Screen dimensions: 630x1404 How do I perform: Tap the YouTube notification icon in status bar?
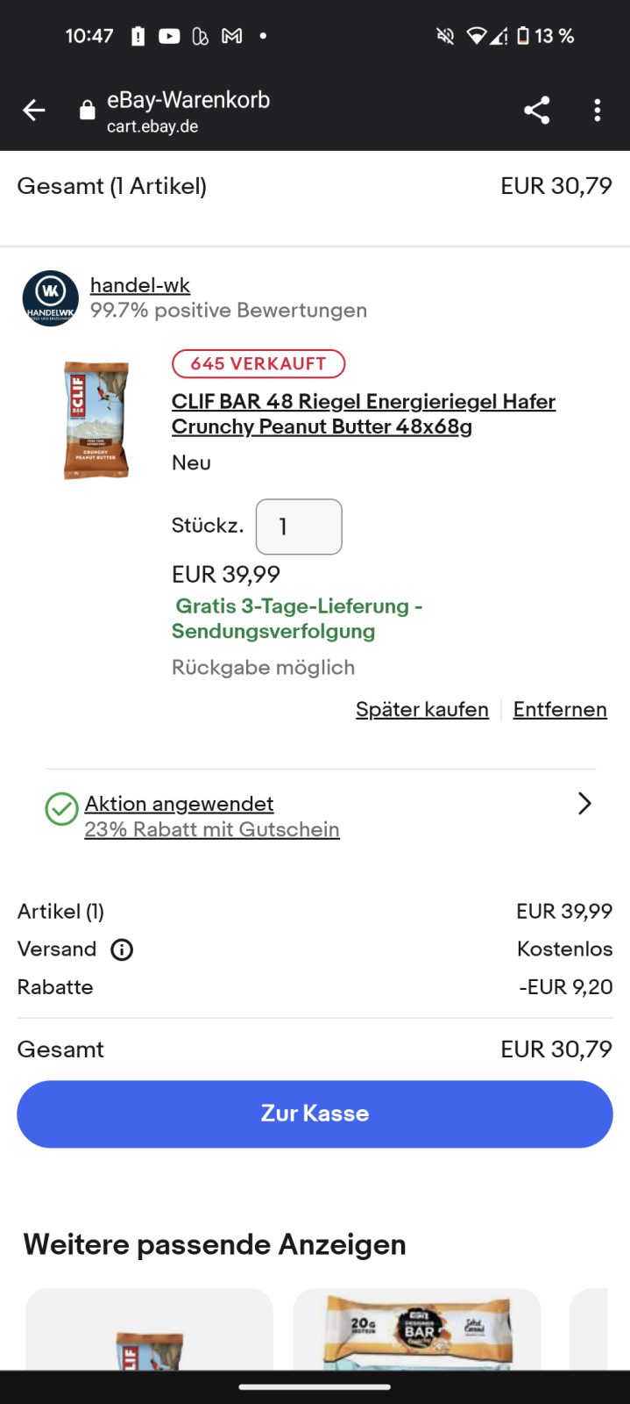169,36
